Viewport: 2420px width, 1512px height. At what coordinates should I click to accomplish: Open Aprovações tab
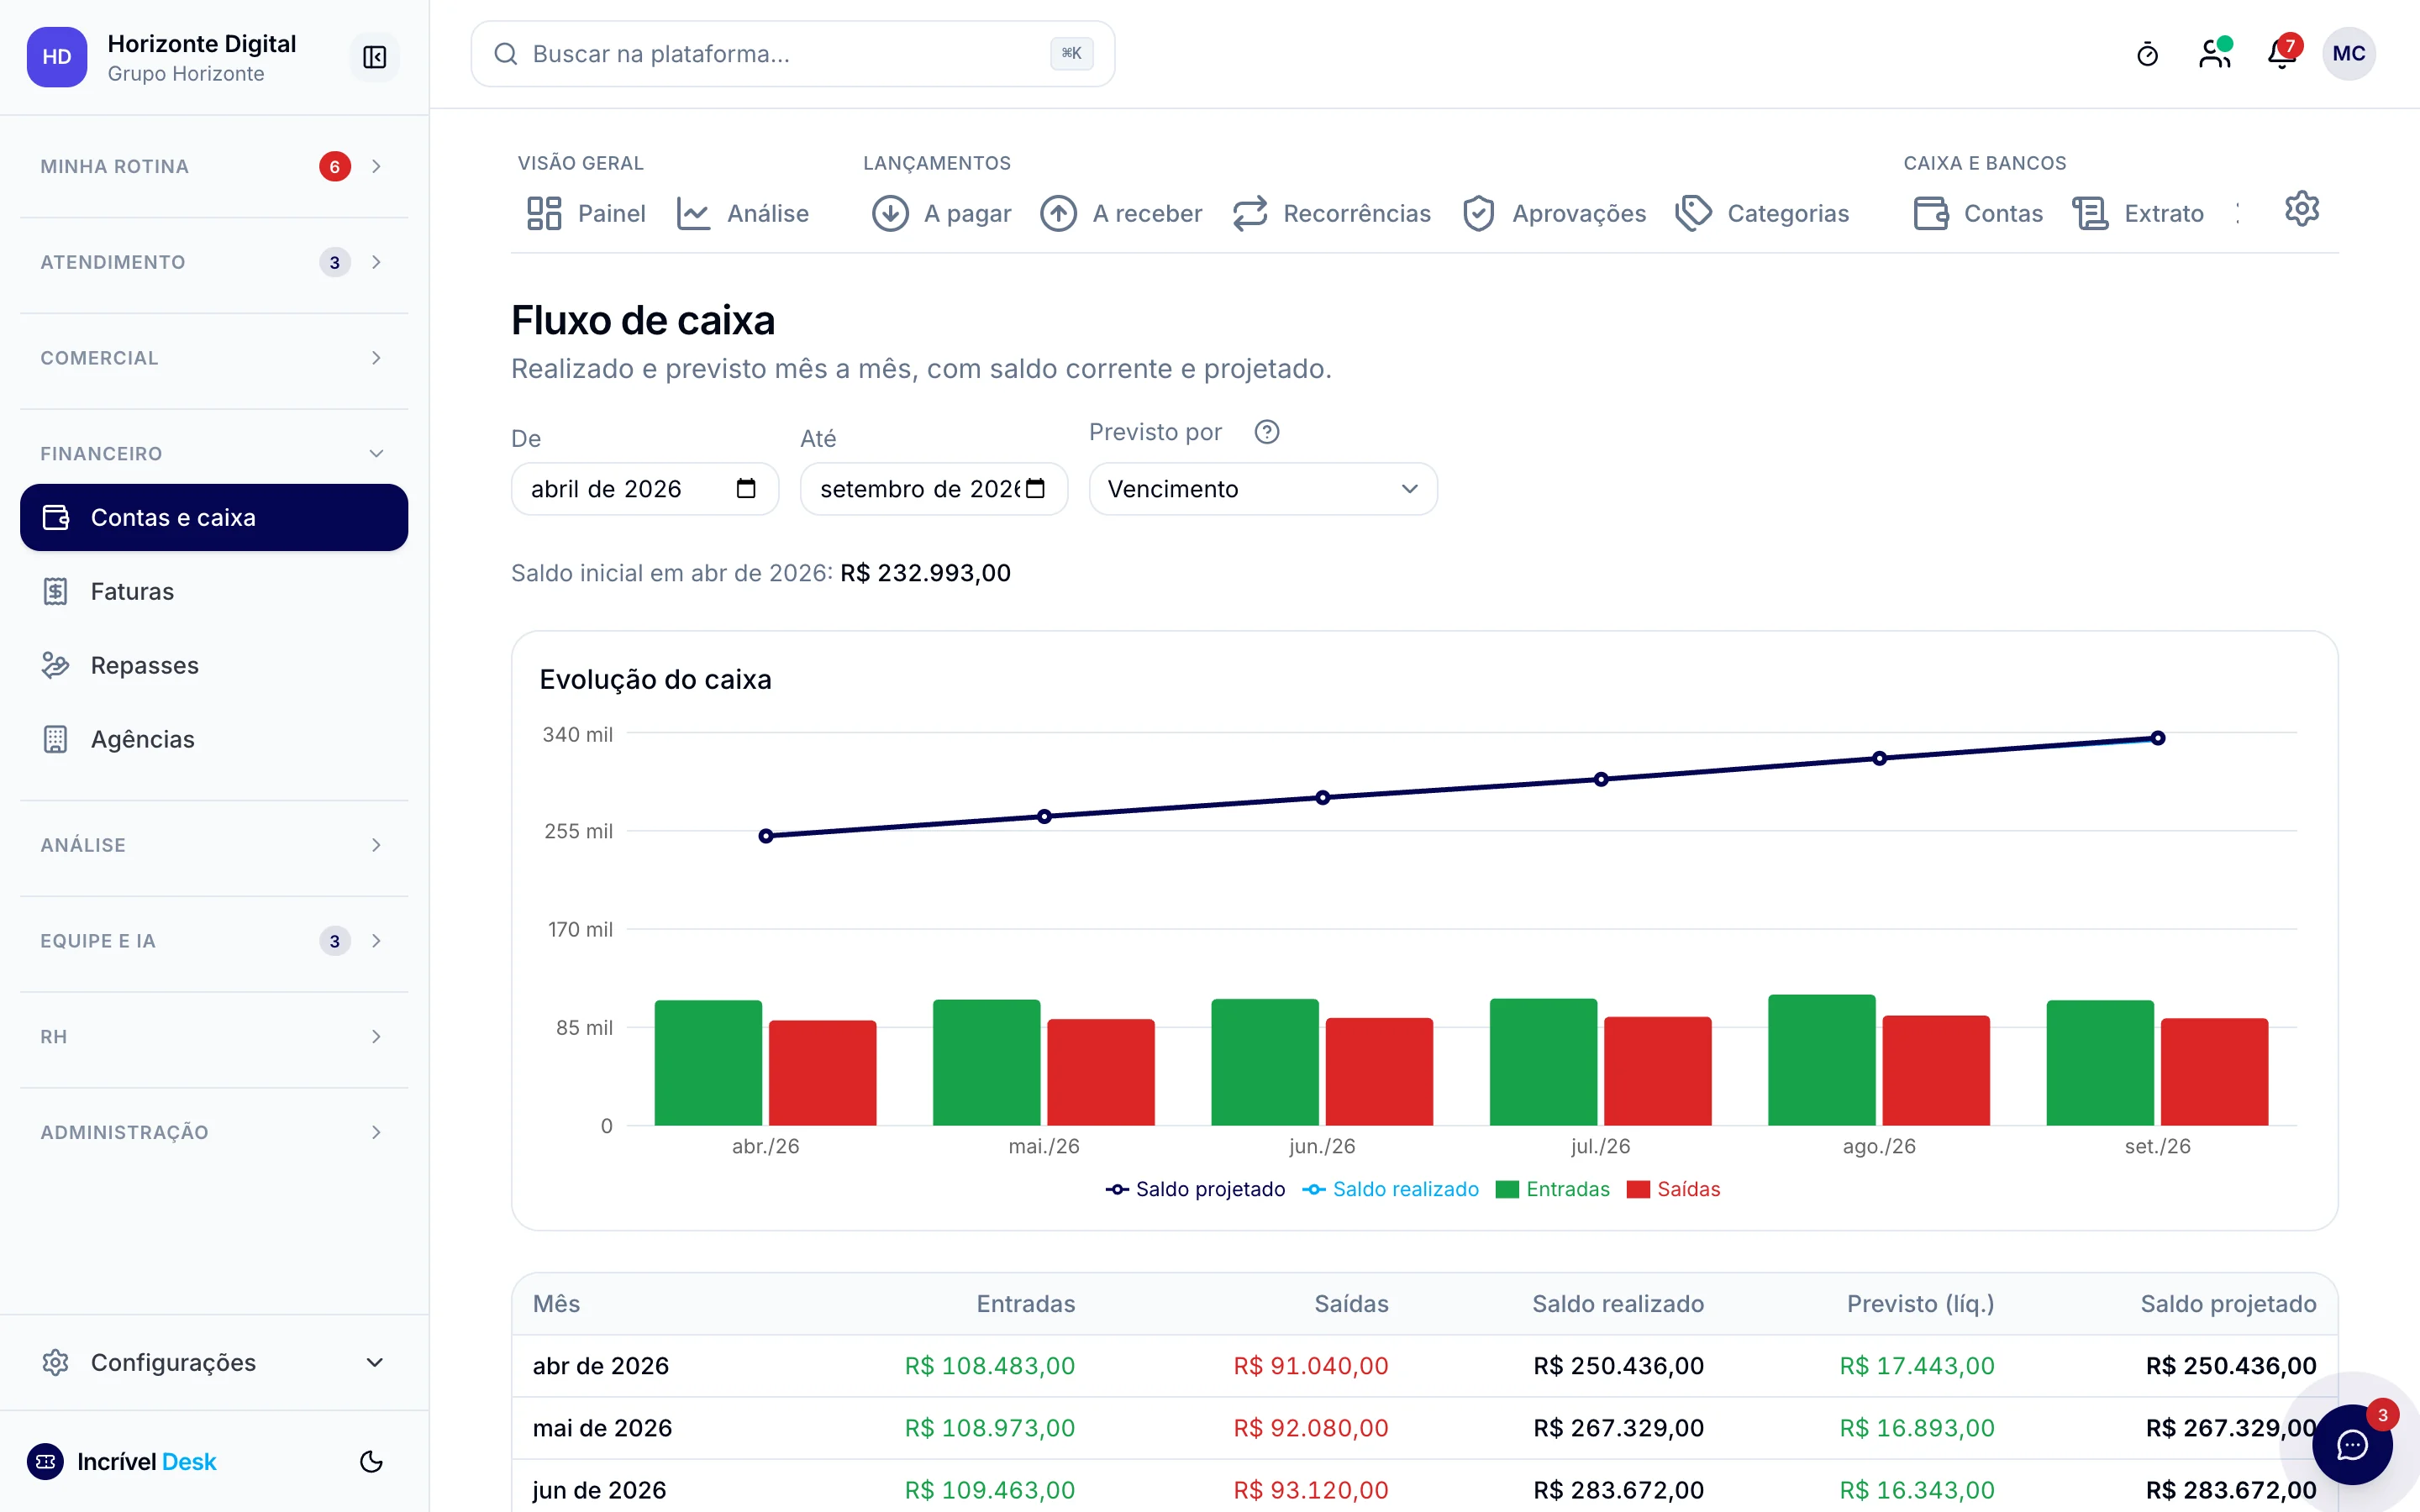(x=1553, y=213)
